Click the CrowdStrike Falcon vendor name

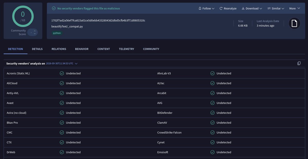[169, 133]
